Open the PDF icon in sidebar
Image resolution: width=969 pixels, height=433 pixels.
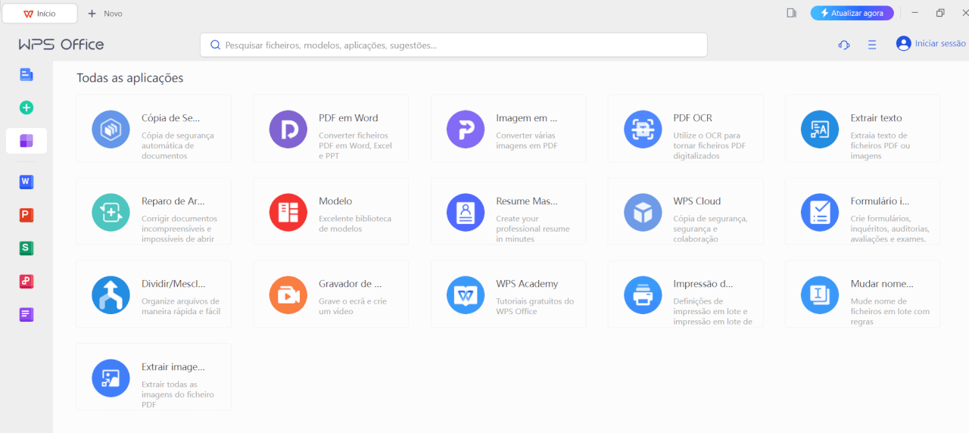click(x=26, y=281)
